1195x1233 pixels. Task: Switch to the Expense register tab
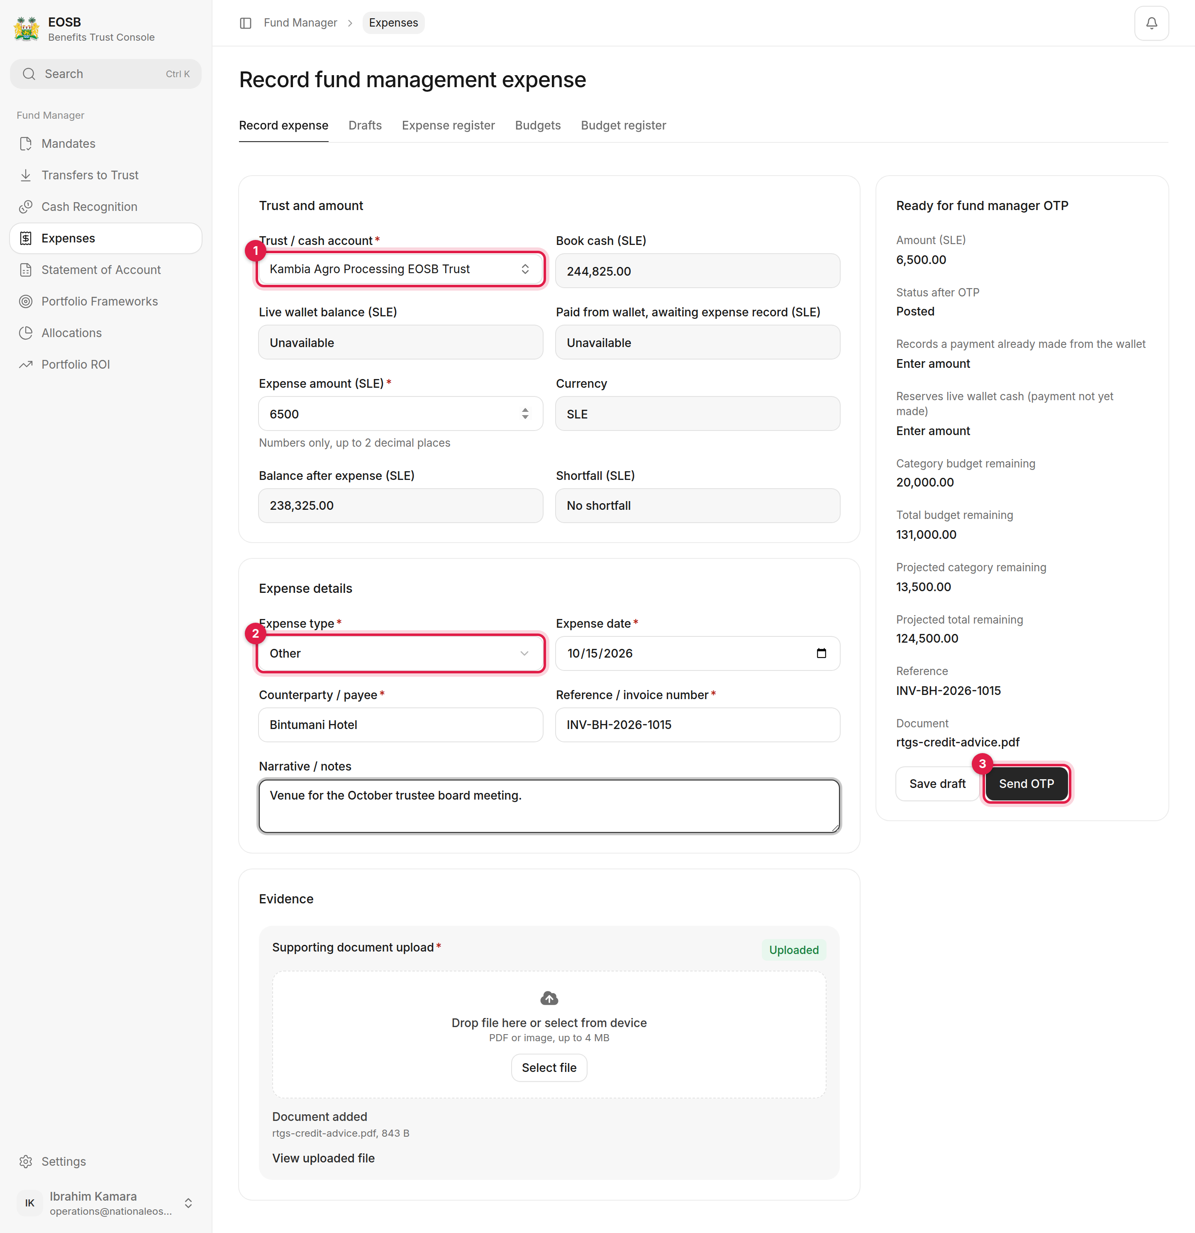(448, 125)
